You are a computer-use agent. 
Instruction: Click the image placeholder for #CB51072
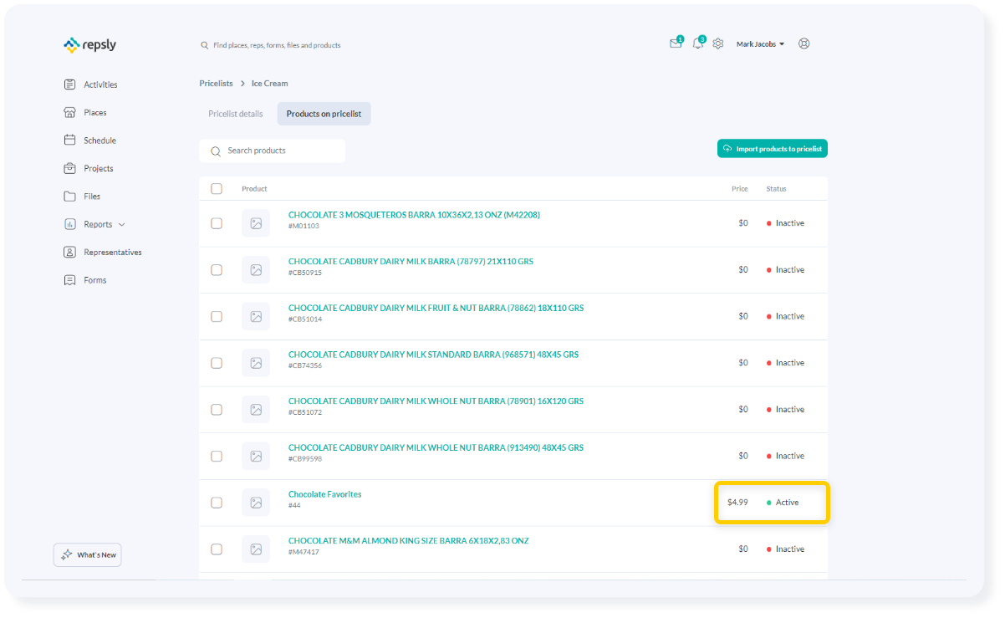point(256,410)
